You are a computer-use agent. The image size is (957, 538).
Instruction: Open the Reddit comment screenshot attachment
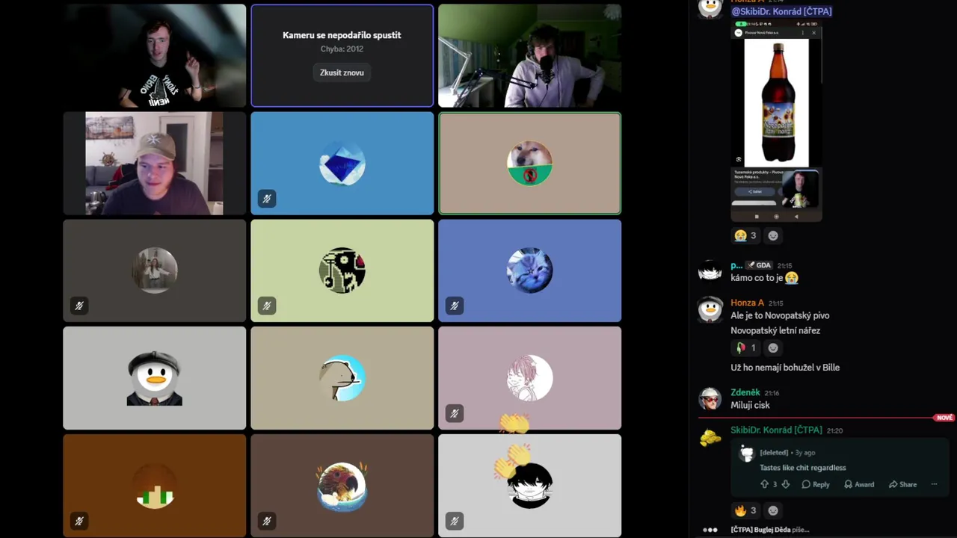pyautogui.click(x=840, y=468)
